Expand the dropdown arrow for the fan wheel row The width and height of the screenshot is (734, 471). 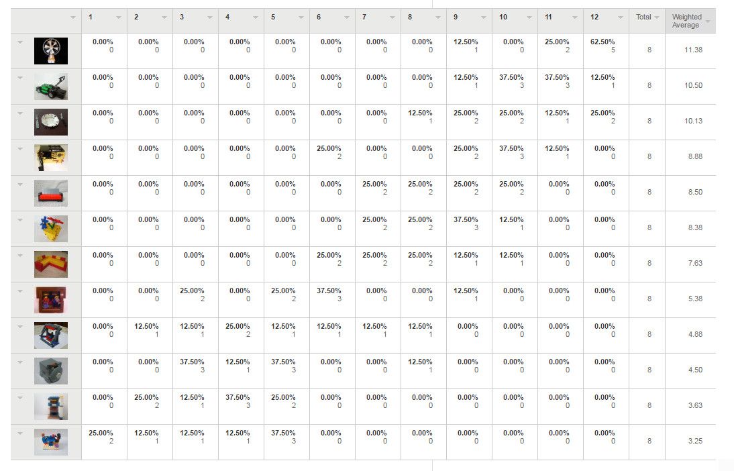click(20, 42)
